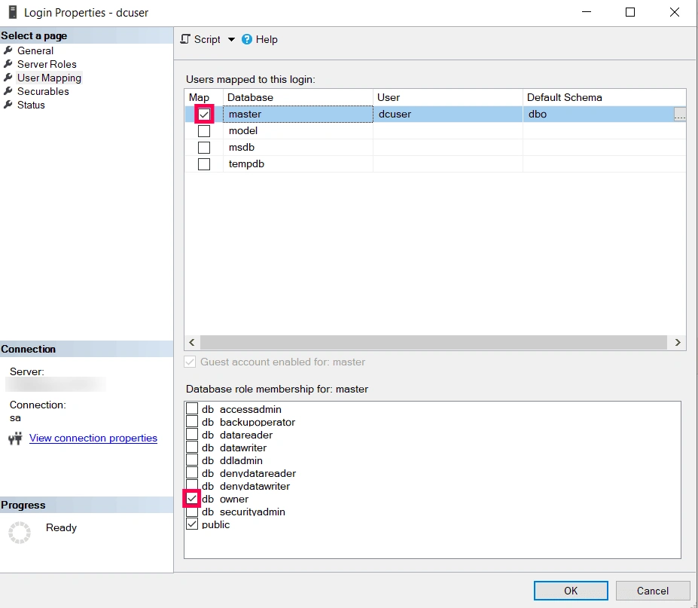Viewport: 698px width, 608px height.
Task: Maximize the Login Properties window
Action: pyautogui.click(x=630, y=12)
